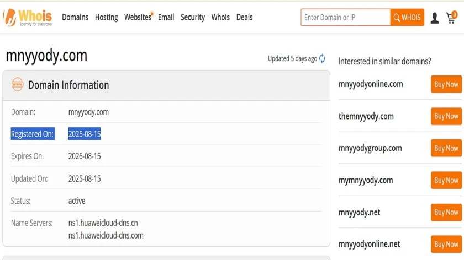The height and width of the screenshot is (260, 464).
Task: Focus the Enter Domain or IP field
Action: [346, 18]
